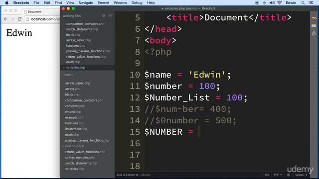Screen dimensions: 319x179
Task: Click the volume icon in menu bar
Action: [x=272, y=2]
